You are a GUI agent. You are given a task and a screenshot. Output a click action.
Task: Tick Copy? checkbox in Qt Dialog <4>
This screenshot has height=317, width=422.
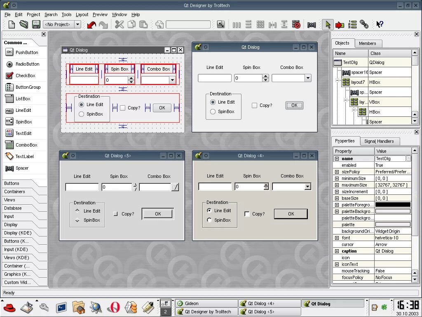247,214
